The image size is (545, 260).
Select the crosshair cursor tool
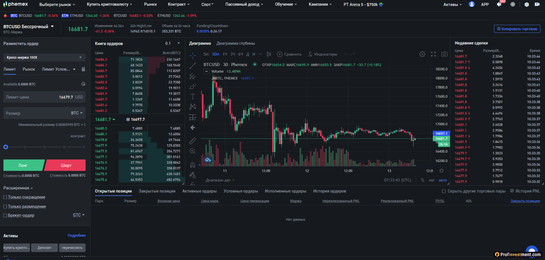pyautogui.click(x=193, y=55)
